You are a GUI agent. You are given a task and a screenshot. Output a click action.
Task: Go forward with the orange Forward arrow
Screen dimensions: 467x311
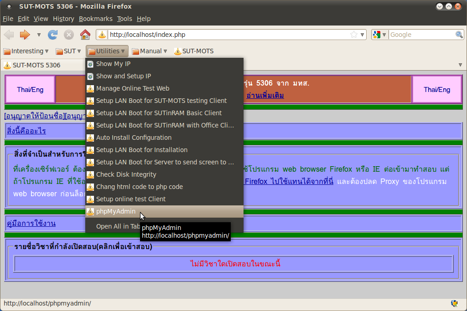coord(25,35)
